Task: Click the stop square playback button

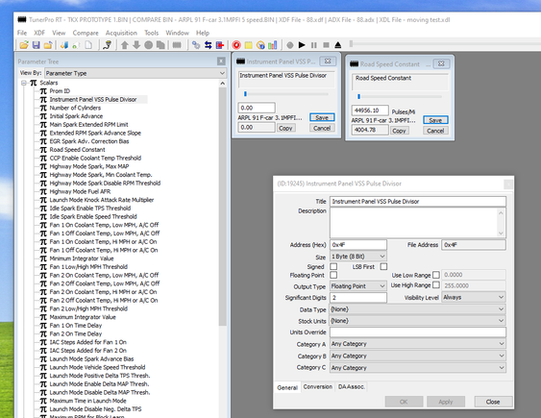Action: 326,45
